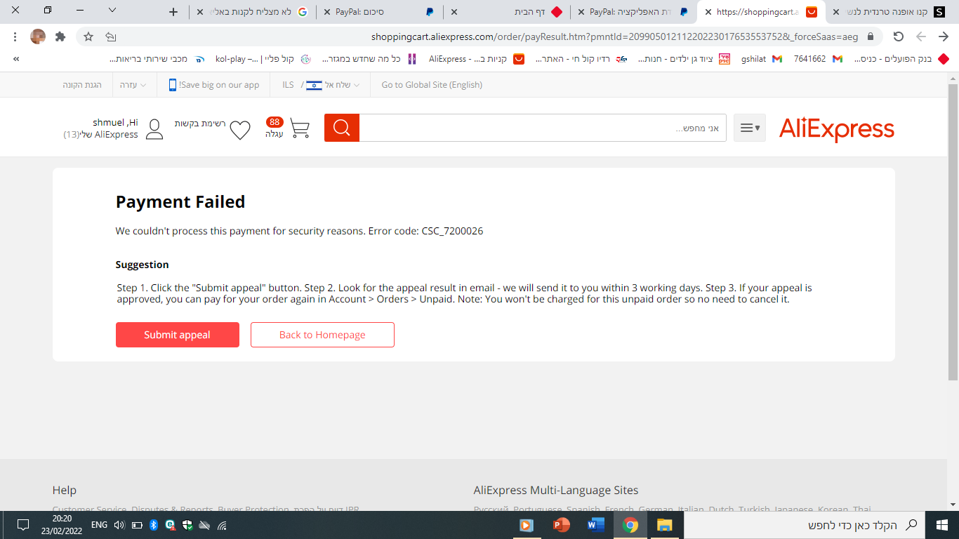Click the ENG language indicator in taskbar
Image resolution: width=959 pixels, height=539 pixels.
(x=100, y=525)
